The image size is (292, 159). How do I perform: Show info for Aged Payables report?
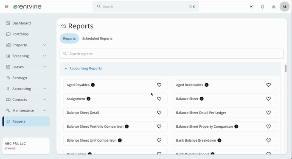coord(93,85)
